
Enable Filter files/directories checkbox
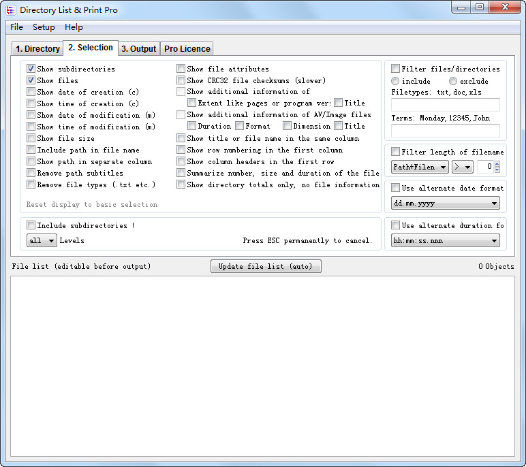click(395, 69)
